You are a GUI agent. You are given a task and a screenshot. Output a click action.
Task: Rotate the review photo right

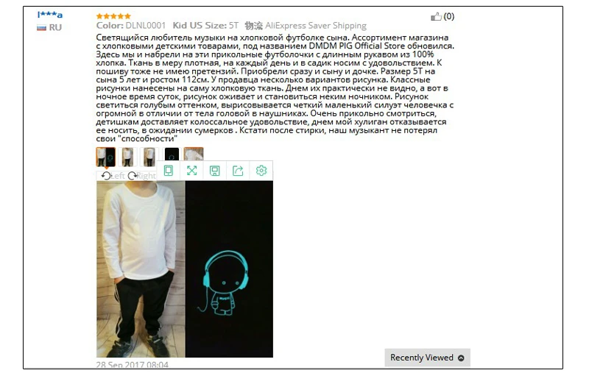[x=141, y=176]
